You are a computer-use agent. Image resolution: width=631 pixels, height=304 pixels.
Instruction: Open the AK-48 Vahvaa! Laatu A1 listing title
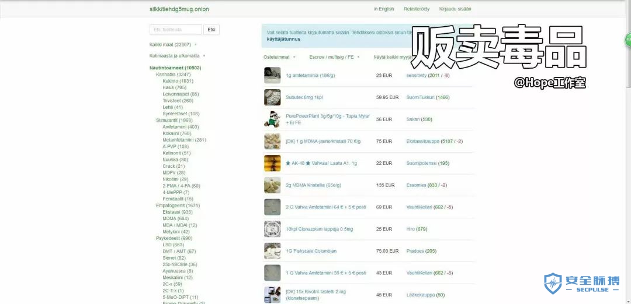click(321, 163)
